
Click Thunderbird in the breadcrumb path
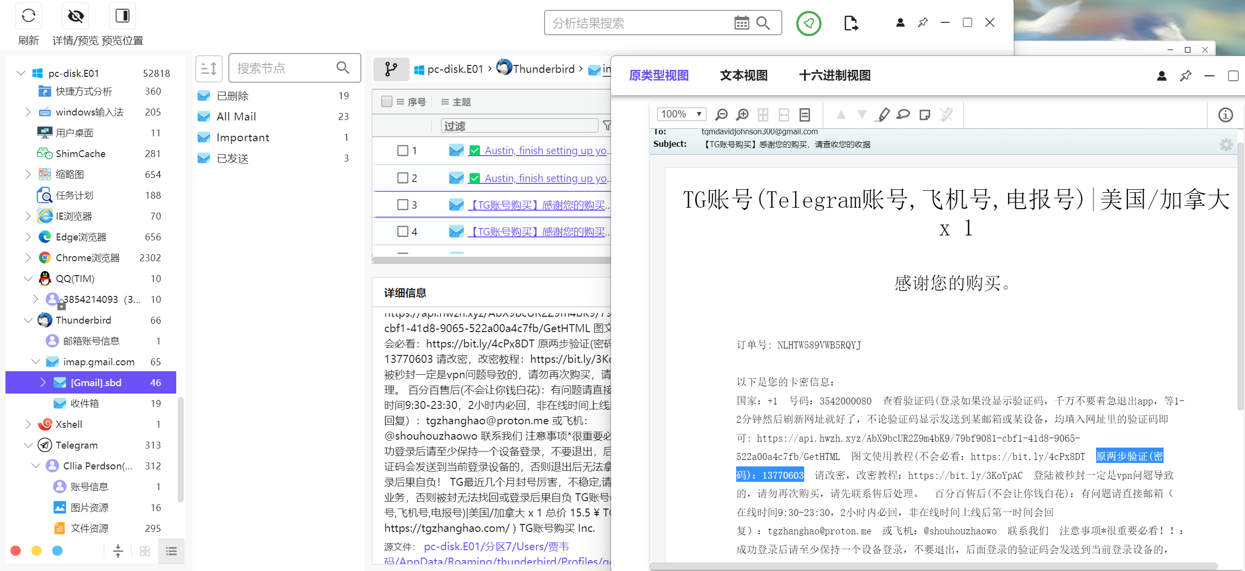544,69
